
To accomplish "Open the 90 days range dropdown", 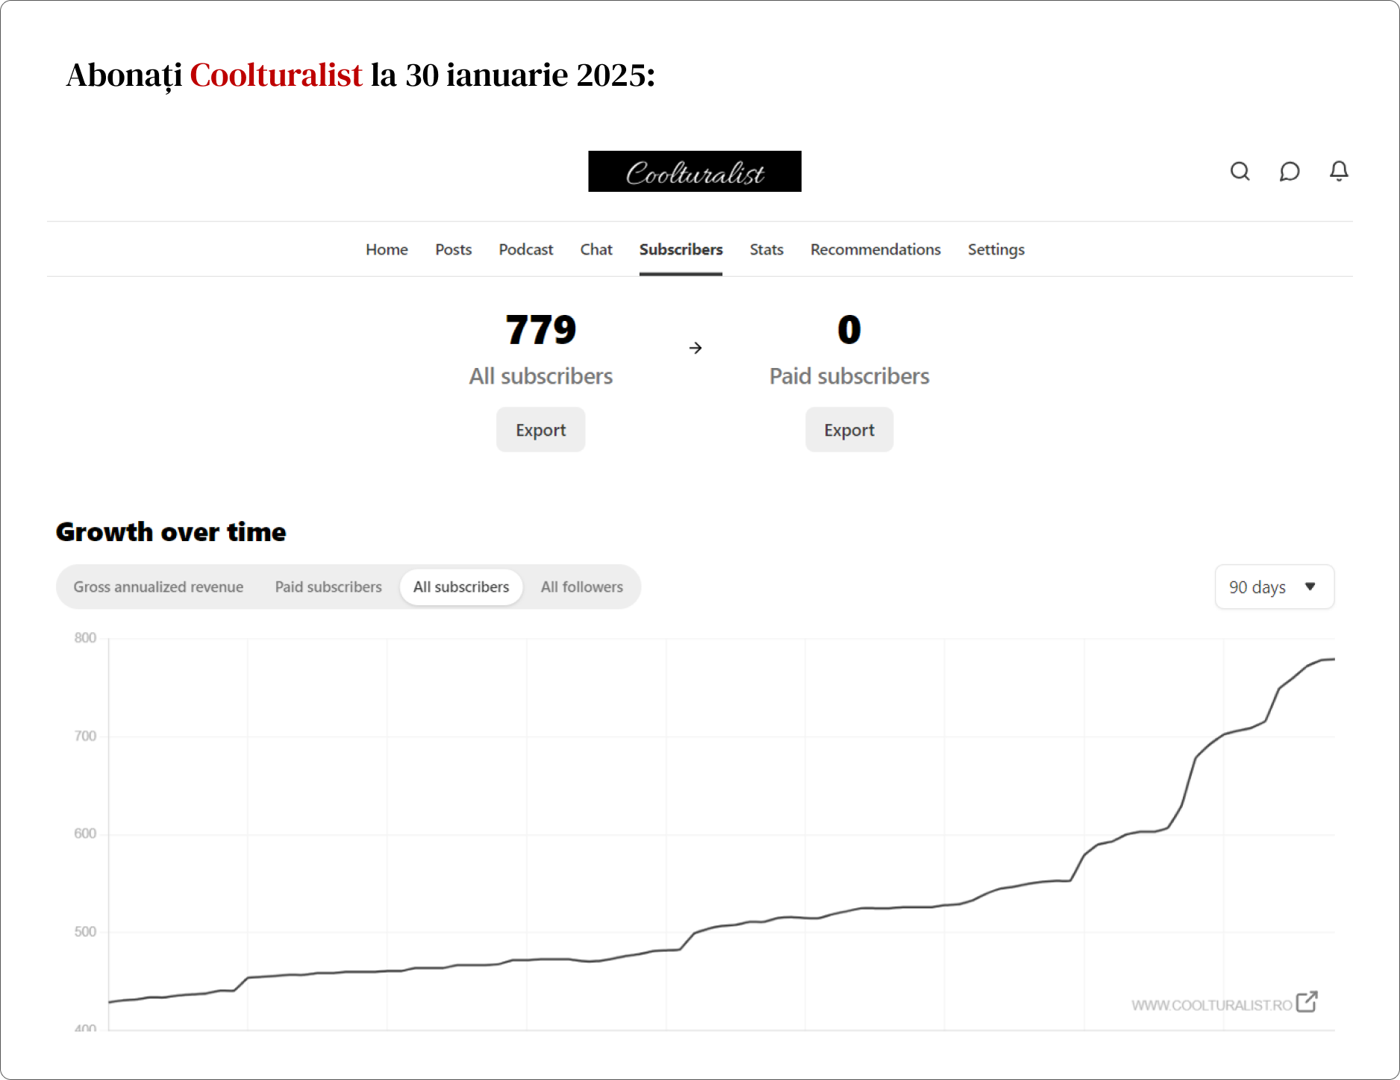I will coord(1274,587).
